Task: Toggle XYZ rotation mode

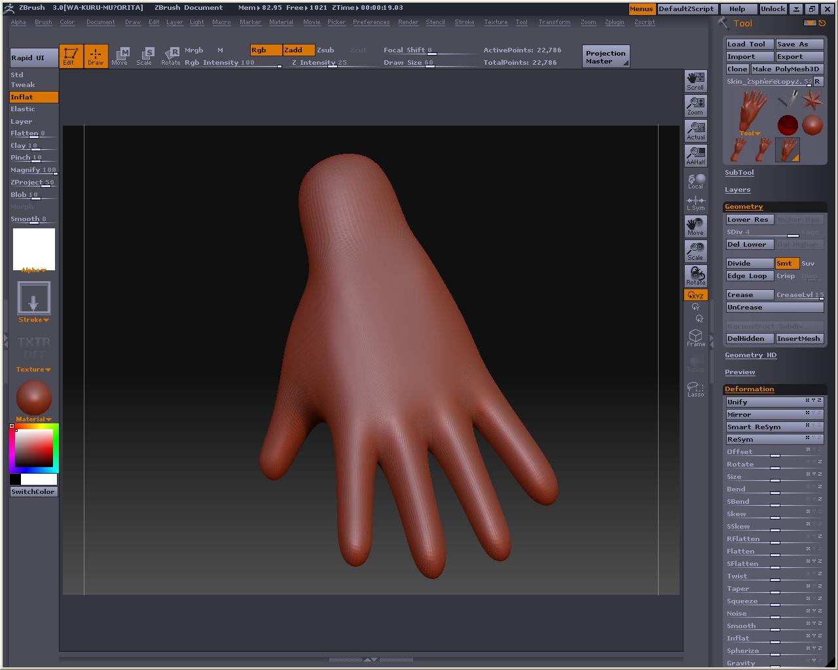Action: pos(695,295)
